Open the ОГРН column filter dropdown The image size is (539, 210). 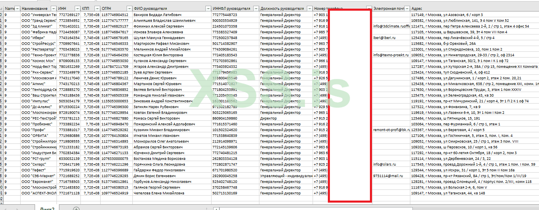click(130, 9)
